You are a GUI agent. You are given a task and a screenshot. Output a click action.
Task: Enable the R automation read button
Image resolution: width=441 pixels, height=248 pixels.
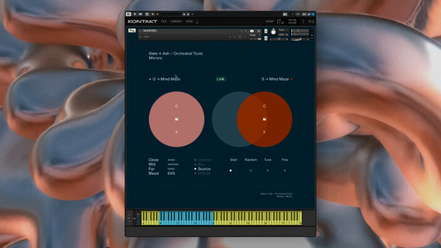pyautogui.click(x=135, y=14)
